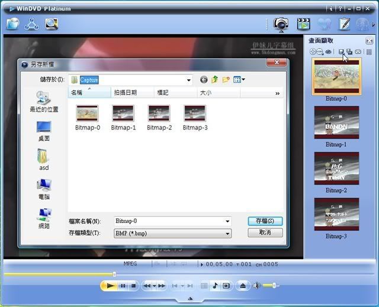Open the movie clip clapperboard tool
Viewport: 379px width, 307px height.
point(304,24)
